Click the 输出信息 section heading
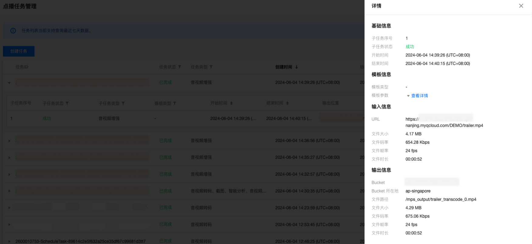Image resolution: width=532 pixels, height=244 pixels. click(x=381, y=170)
